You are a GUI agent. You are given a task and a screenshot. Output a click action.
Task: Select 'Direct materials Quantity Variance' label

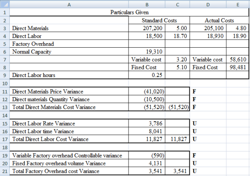pos(69,99)
